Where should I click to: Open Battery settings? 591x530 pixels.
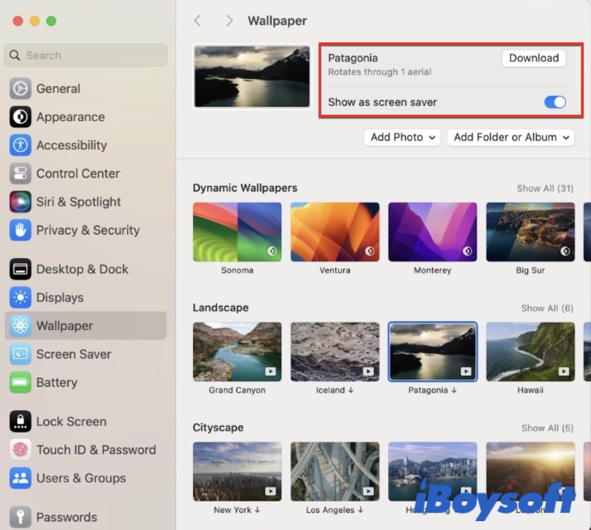57,383
